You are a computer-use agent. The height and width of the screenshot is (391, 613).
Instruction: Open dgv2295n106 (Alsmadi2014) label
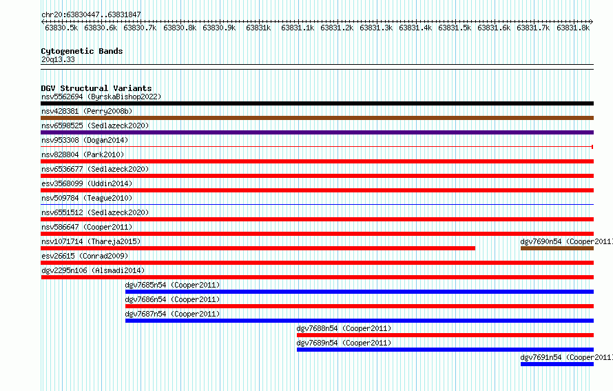coord(93,270)
